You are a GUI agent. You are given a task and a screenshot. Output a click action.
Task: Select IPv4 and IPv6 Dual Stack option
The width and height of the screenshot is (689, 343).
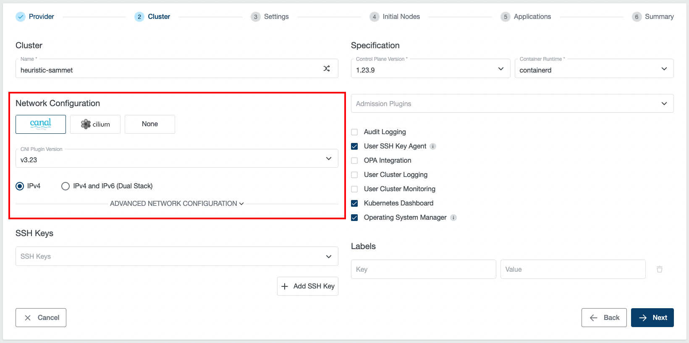click(x=65, y=186)
